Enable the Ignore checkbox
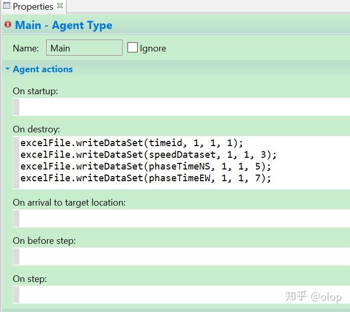 pyautogui.click(x=133, y=48)
